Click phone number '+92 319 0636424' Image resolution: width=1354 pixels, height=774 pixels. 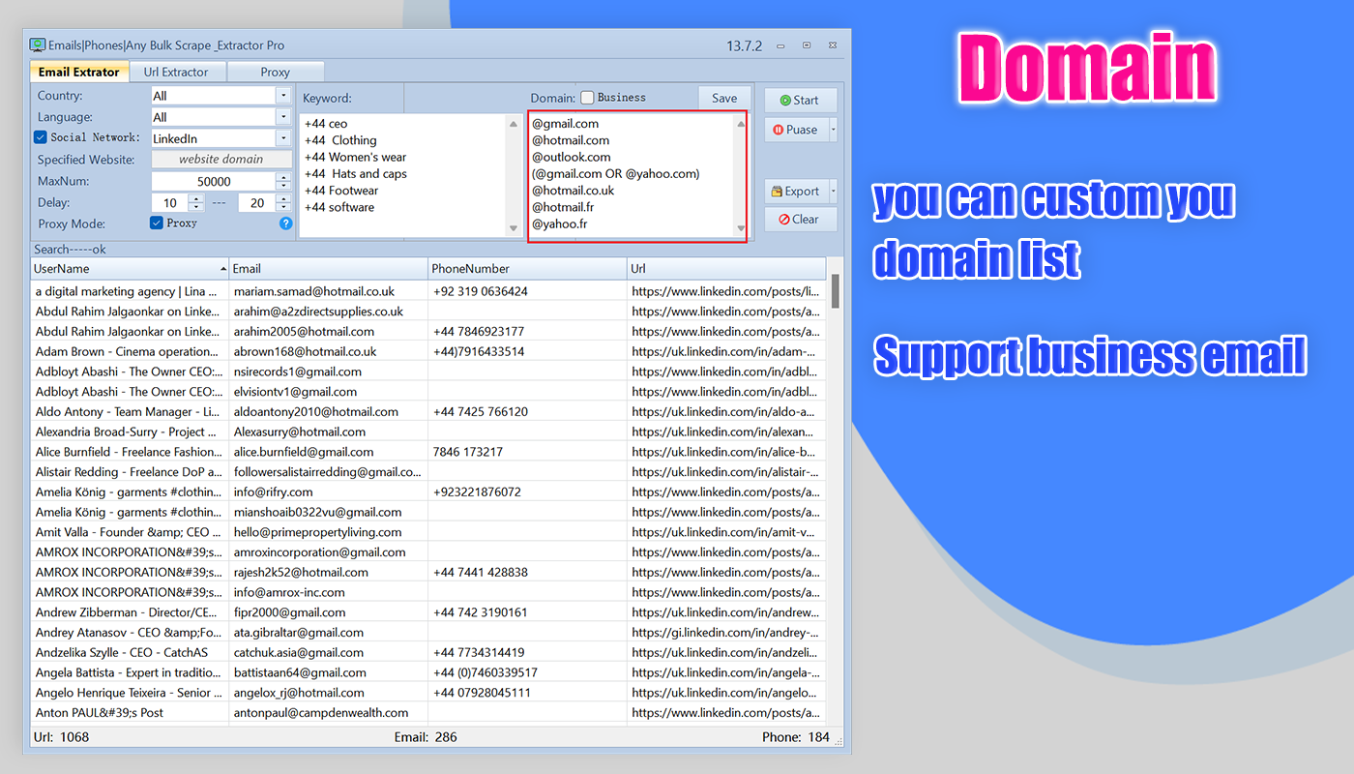[x=481, y=291]
